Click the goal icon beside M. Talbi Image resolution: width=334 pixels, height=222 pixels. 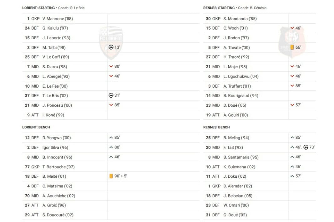point(111,47)
